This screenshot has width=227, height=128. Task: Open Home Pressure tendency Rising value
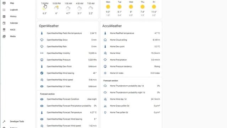click(x=157, y=66)
